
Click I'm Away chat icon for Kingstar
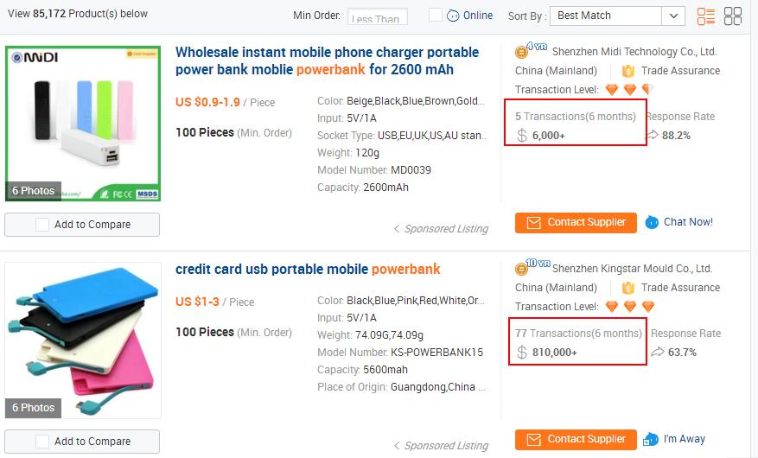(x=650, y=439)
